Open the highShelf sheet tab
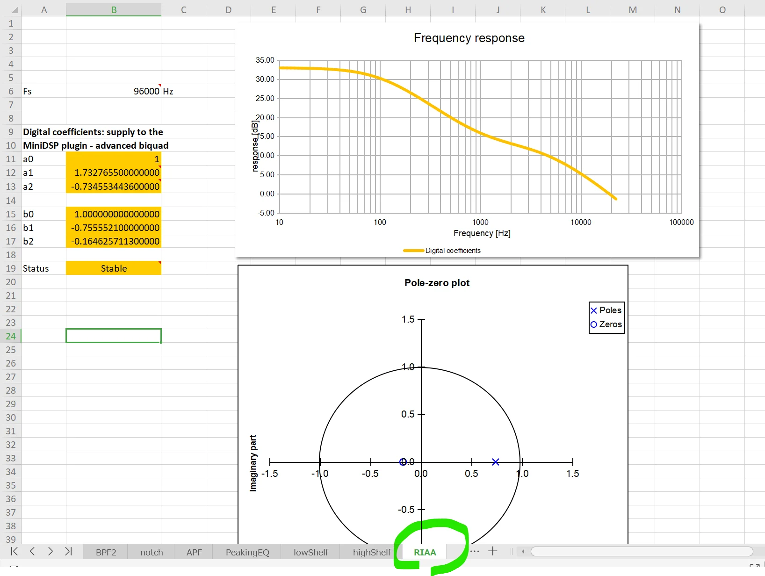Viewport: 765px width, 576px height. click(x=371, y=552)
